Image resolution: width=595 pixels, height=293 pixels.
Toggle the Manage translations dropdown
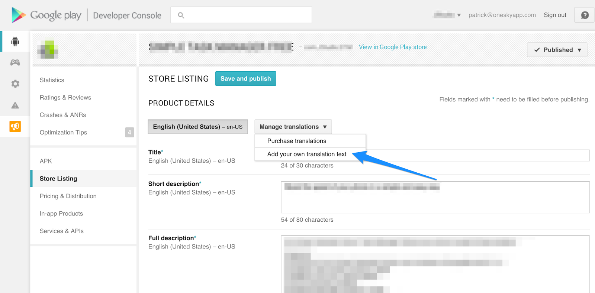click(293, 127)
